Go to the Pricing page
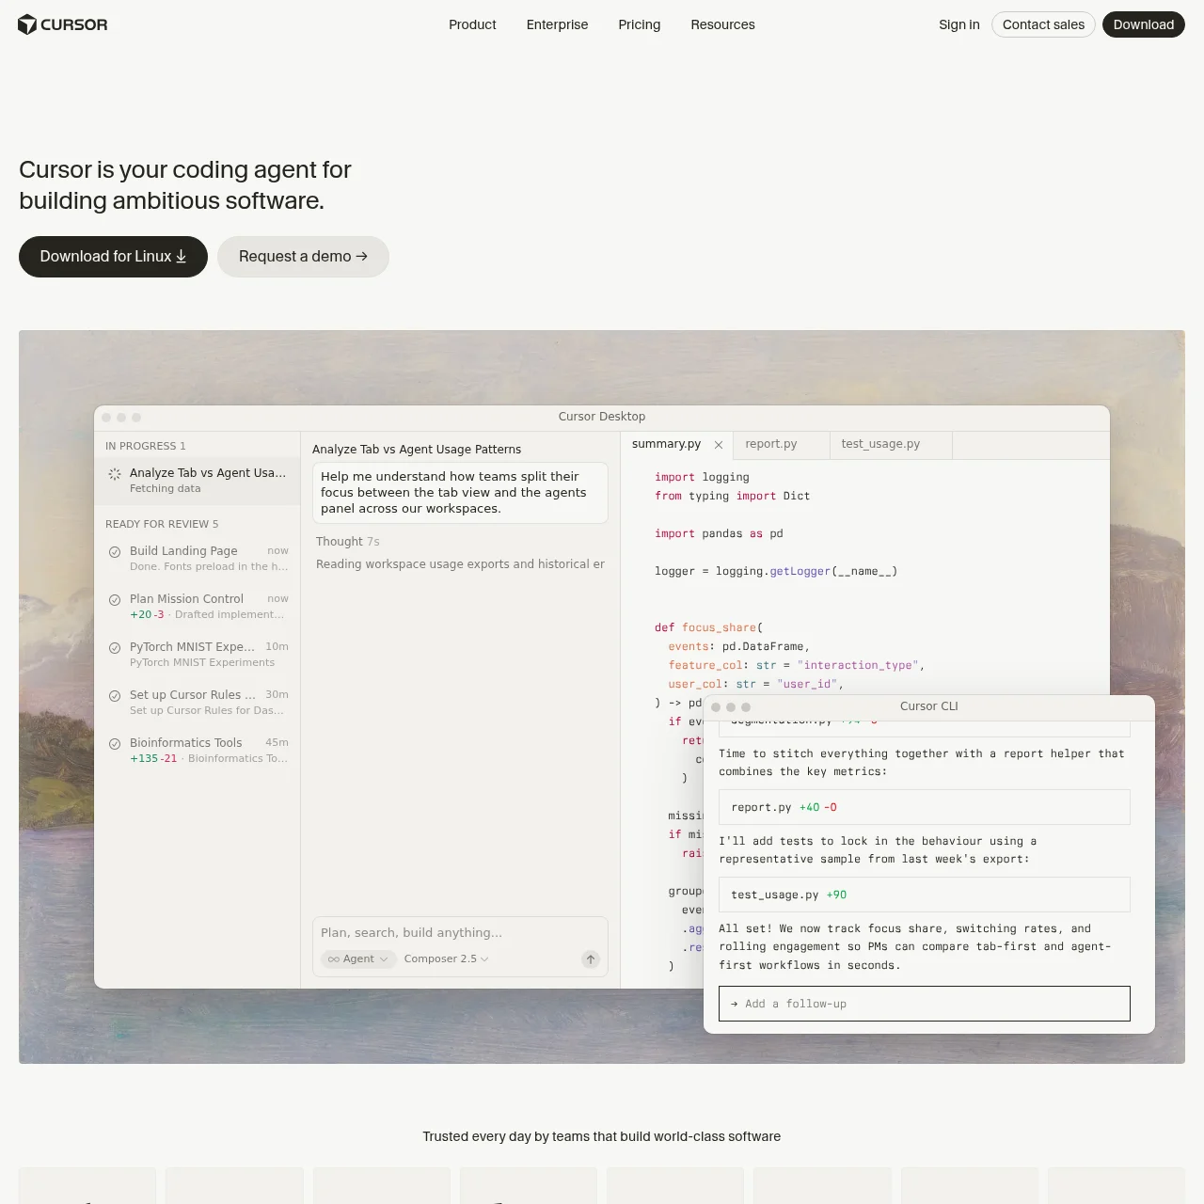The width and height of the screenshot is (1204, 1204). 639,24
